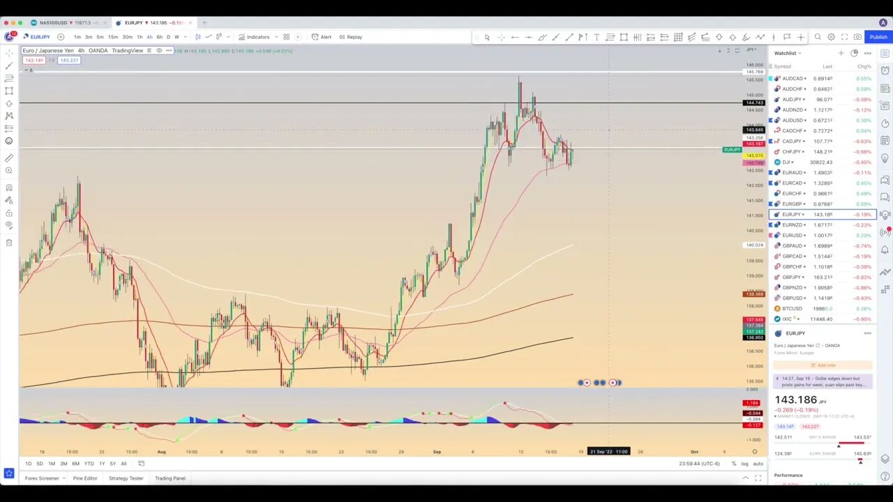This screenshot has width=893, height=502.
Task: Click the blue Publish button
Action: pos(878,37)
